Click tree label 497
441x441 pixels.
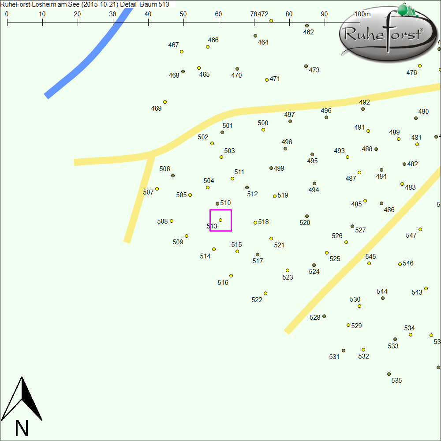pyautogui.click(x=289, y=115)
